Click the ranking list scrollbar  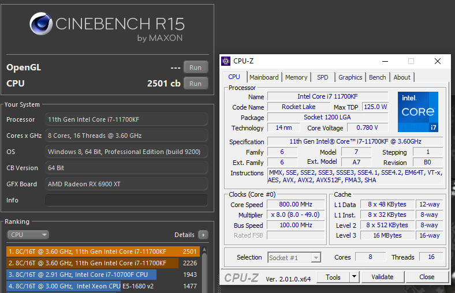[x=204, y=271]
